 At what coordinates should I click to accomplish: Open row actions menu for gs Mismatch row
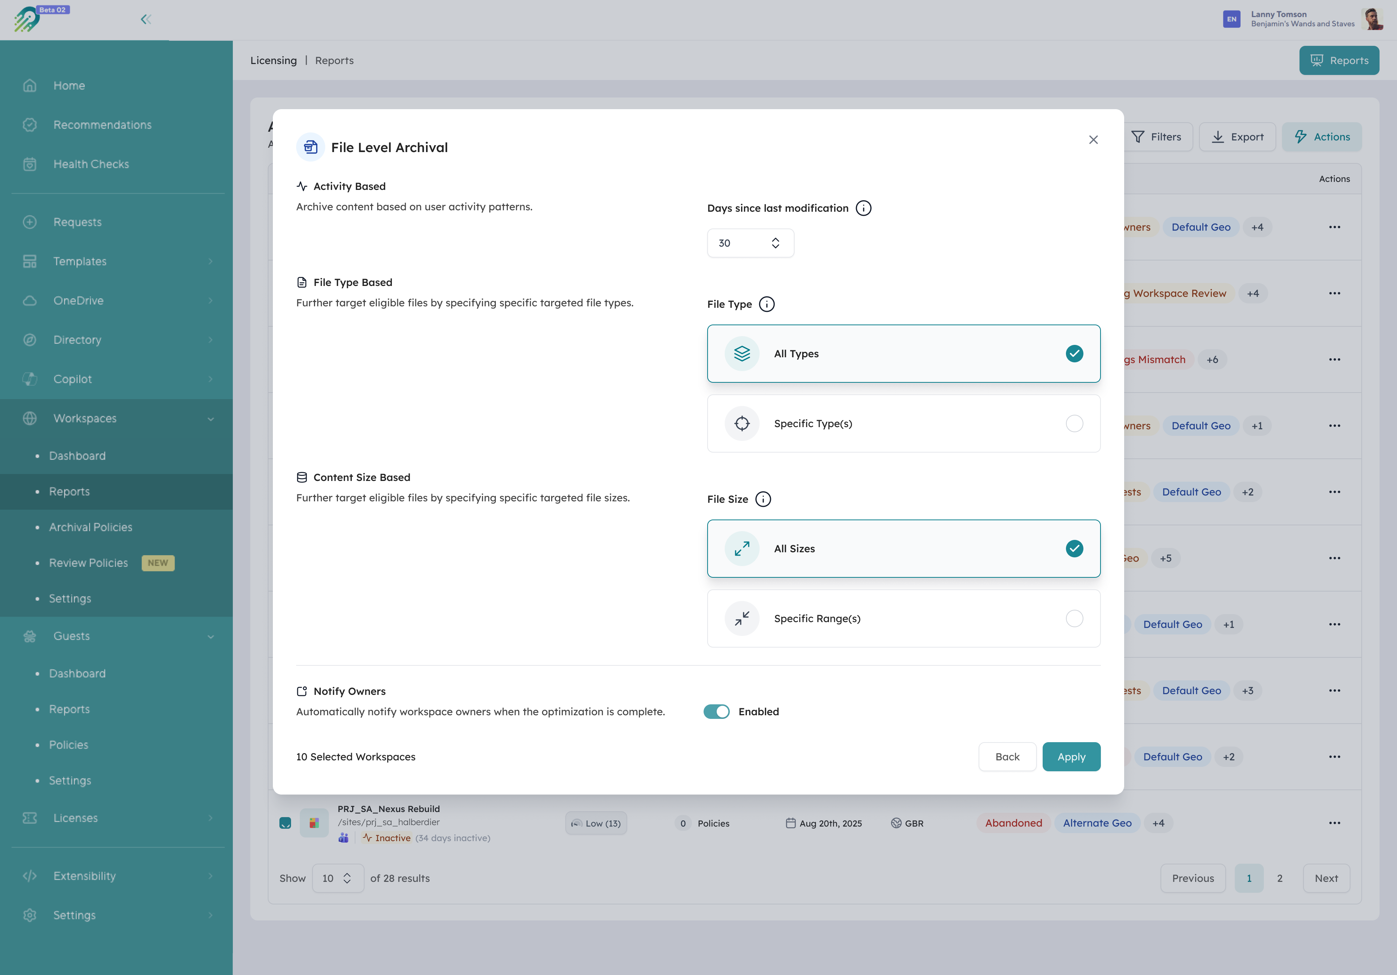(1334, 360)
